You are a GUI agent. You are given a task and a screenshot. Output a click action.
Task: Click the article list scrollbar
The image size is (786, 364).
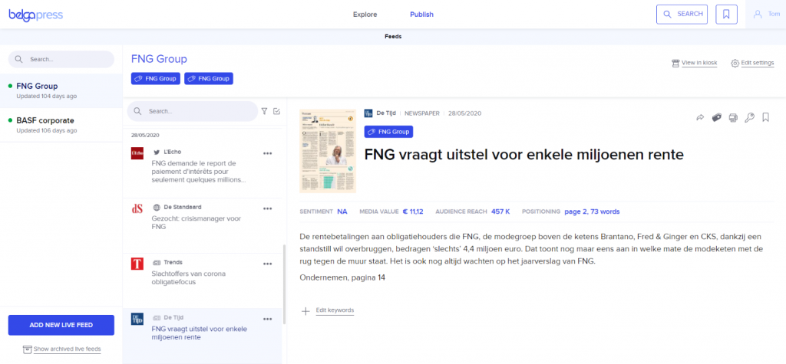tap(284, 284)
